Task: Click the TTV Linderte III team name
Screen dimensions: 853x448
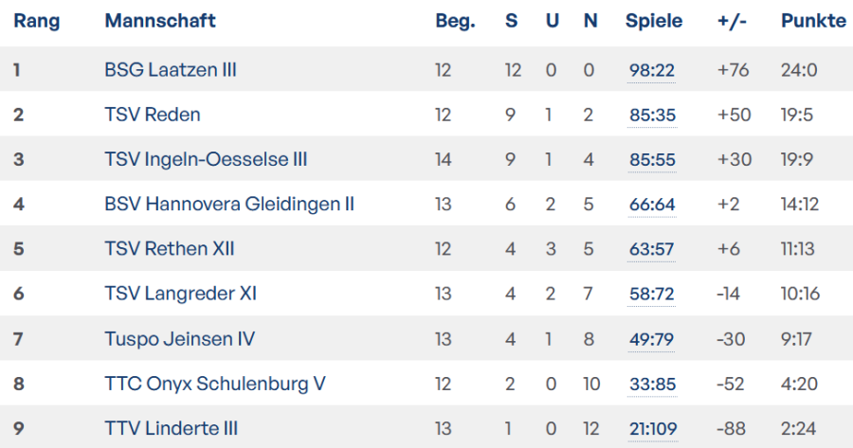Action: (172, 428)
